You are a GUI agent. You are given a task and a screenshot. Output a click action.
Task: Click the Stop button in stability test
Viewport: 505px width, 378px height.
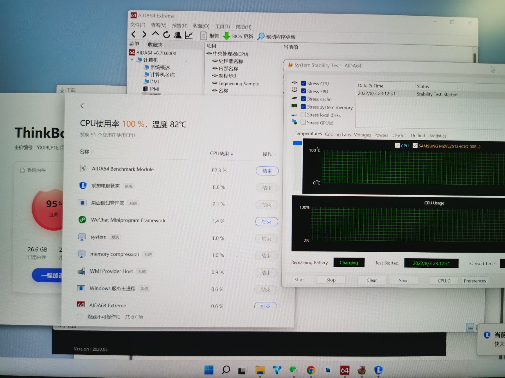coord(331,280)
